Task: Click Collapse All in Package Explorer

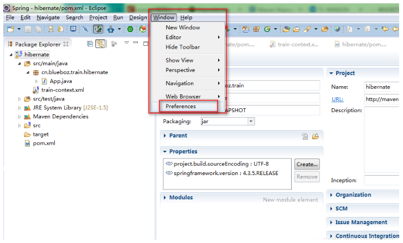Action: tap(90, 44)
